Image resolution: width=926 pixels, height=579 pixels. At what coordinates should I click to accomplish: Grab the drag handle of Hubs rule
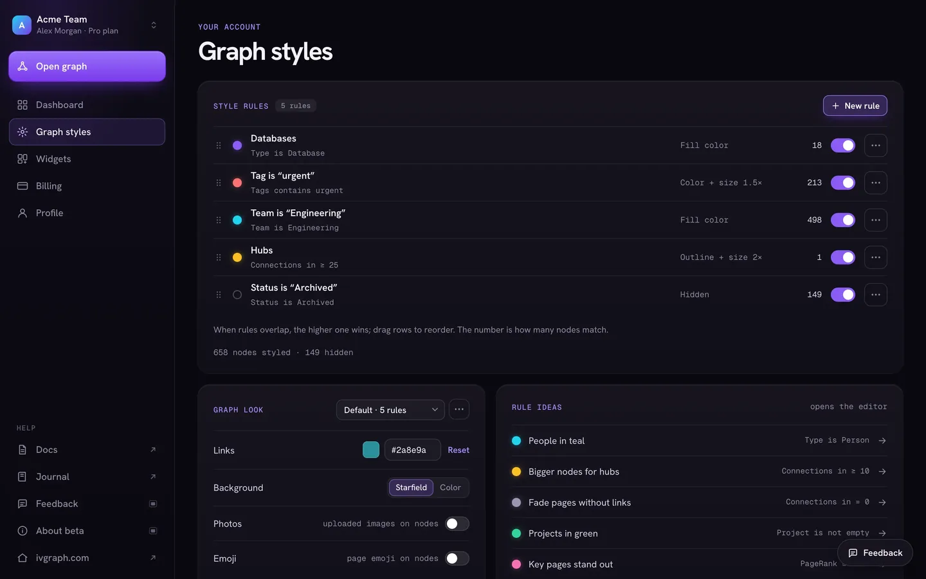pos(219,257)
